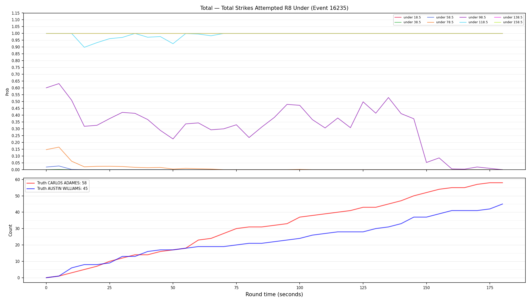Click the 0.50 tick on Prob axis

click(x=16, y=102)
